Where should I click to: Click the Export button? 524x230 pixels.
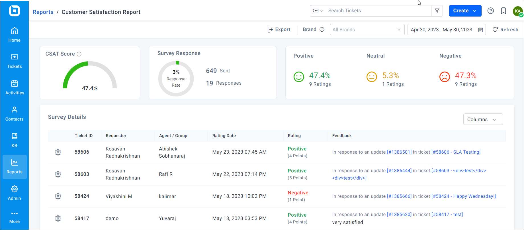[x=279, y=30]
